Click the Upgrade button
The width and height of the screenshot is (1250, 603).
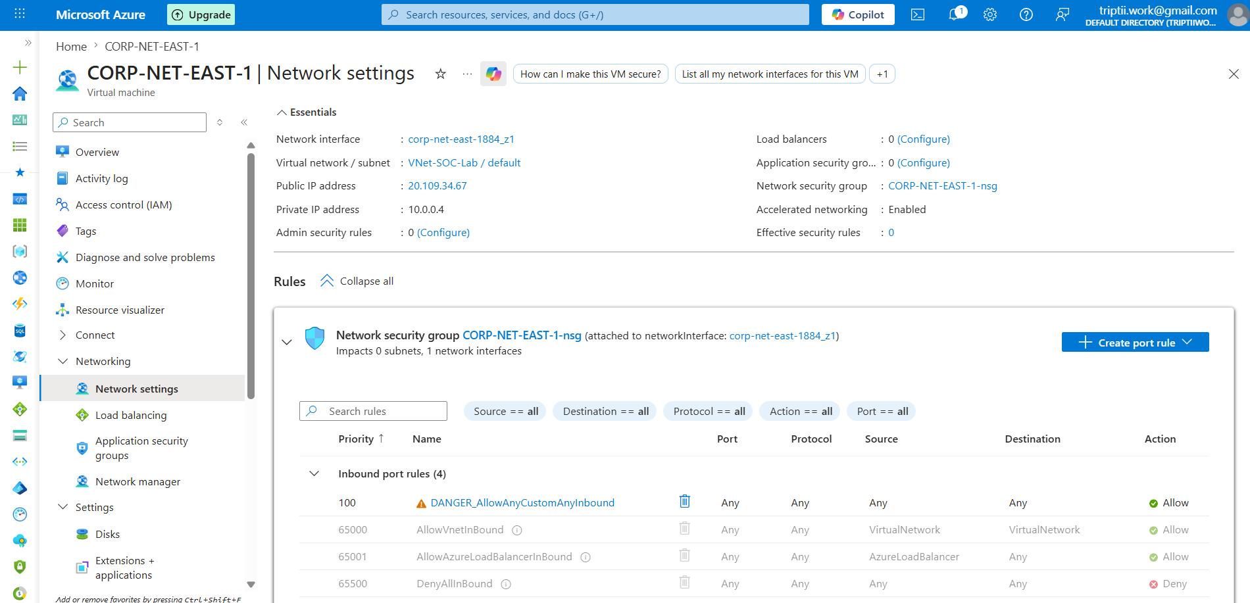point(201,14)
